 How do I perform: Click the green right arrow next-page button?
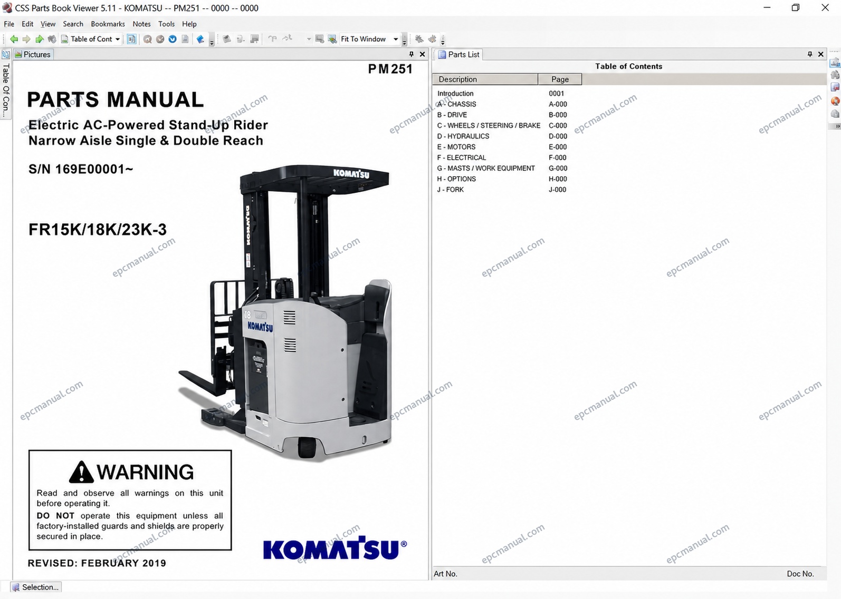click(x=39, y=39)
